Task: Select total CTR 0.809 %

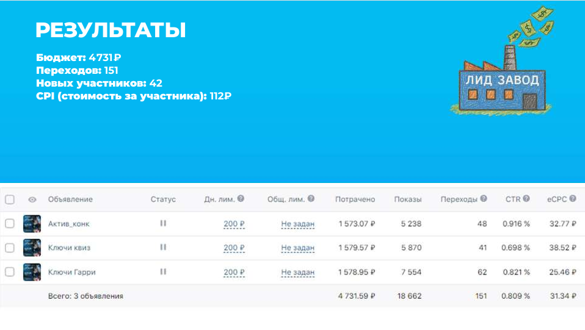Action: (x=515, y=296)
